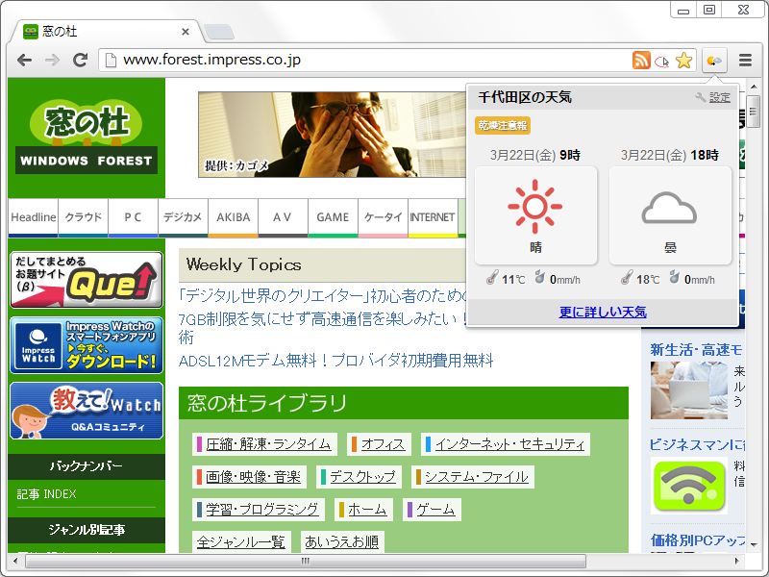Switch to the GAME section tab
Image resolution: width=769 pixels, height=577 pixels.
[333, 218]
